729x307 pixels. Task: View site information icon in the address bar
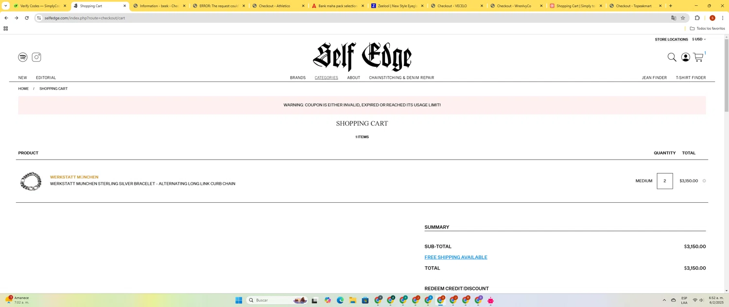(39, 18)
